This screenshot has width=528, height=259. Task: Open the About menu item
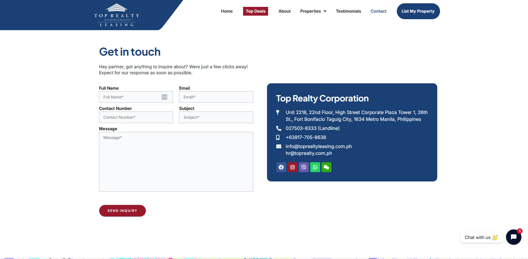point(284,11)
